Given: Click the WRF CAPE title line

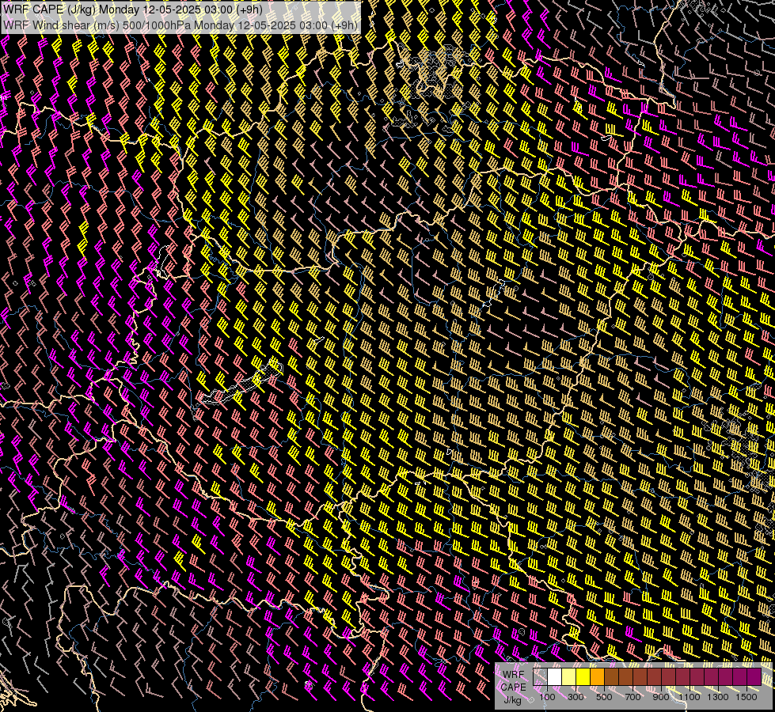Looking at the screenshot, I should tap(133, 9).
